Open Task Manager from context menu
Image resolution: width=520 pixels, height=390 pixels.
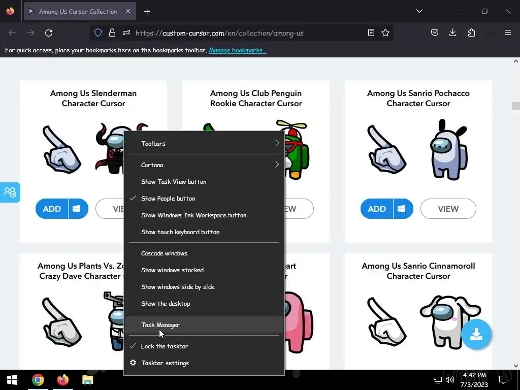click(x=204, y=324)
